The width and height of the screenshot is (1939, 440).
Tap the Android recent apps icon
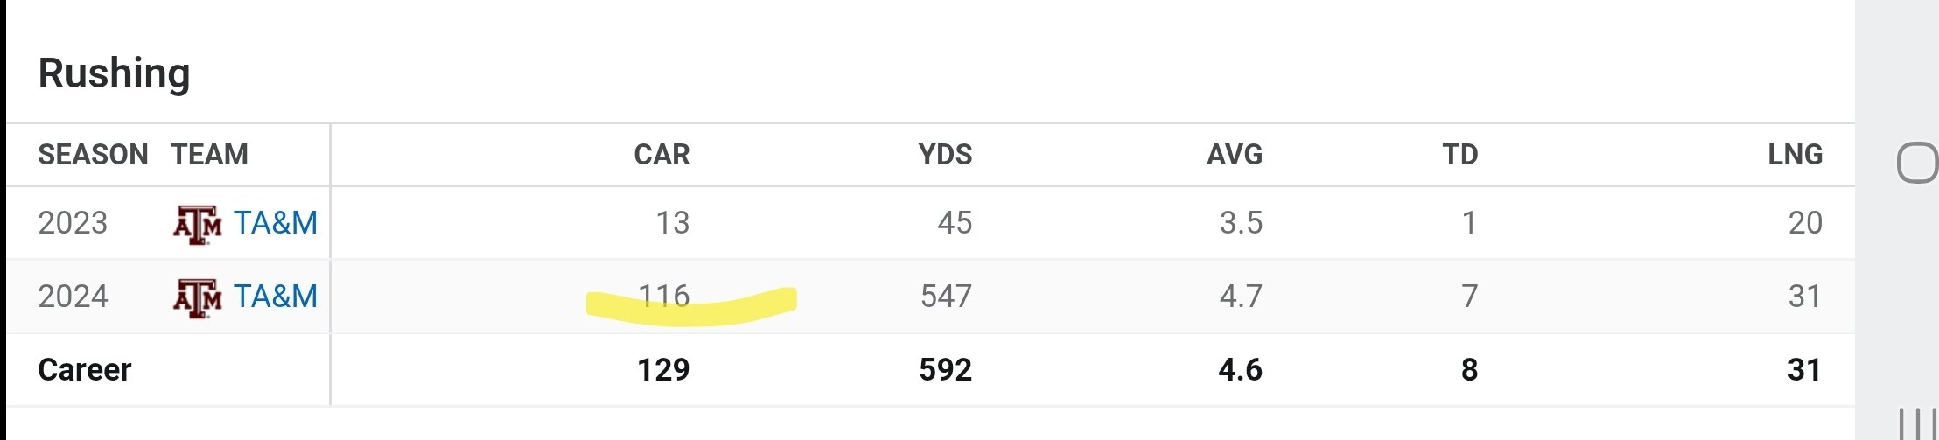click(x=1919, y=424)
